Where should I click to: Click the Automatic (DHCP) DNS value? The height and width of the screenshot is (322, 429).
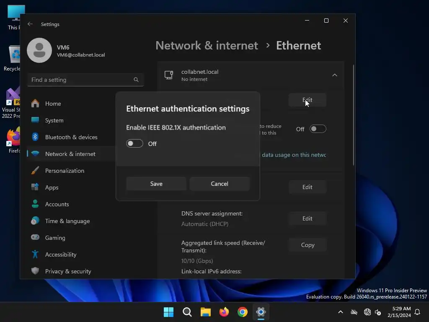coord(204,224)
